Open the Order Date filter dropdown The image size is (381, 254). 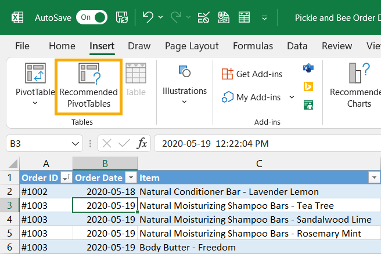tap(131, 177)
